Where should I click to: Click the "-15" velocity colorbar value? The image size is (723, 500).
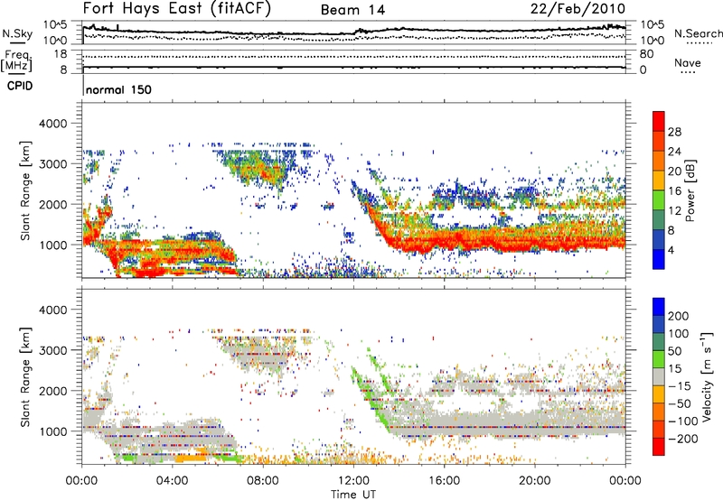(680, 386)
